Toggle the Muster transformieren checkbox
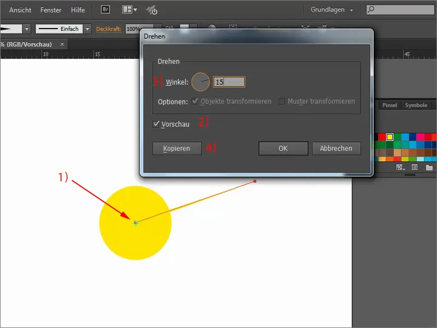 point(282,101)
